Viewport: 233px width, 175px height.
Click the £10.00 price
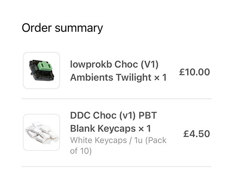point(195,72)
